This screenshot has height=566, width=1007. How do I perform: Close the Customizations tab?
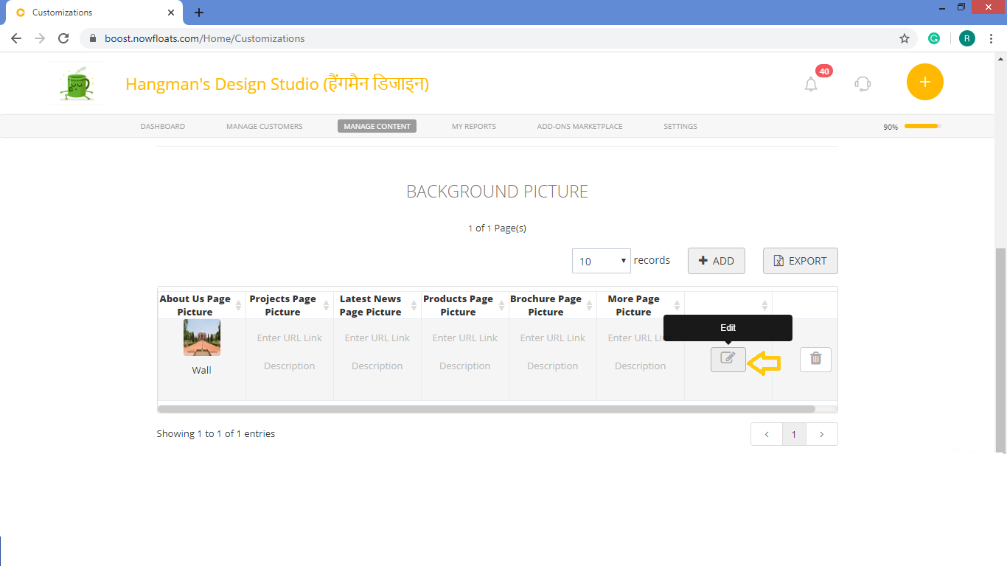[x=171, y=13]
